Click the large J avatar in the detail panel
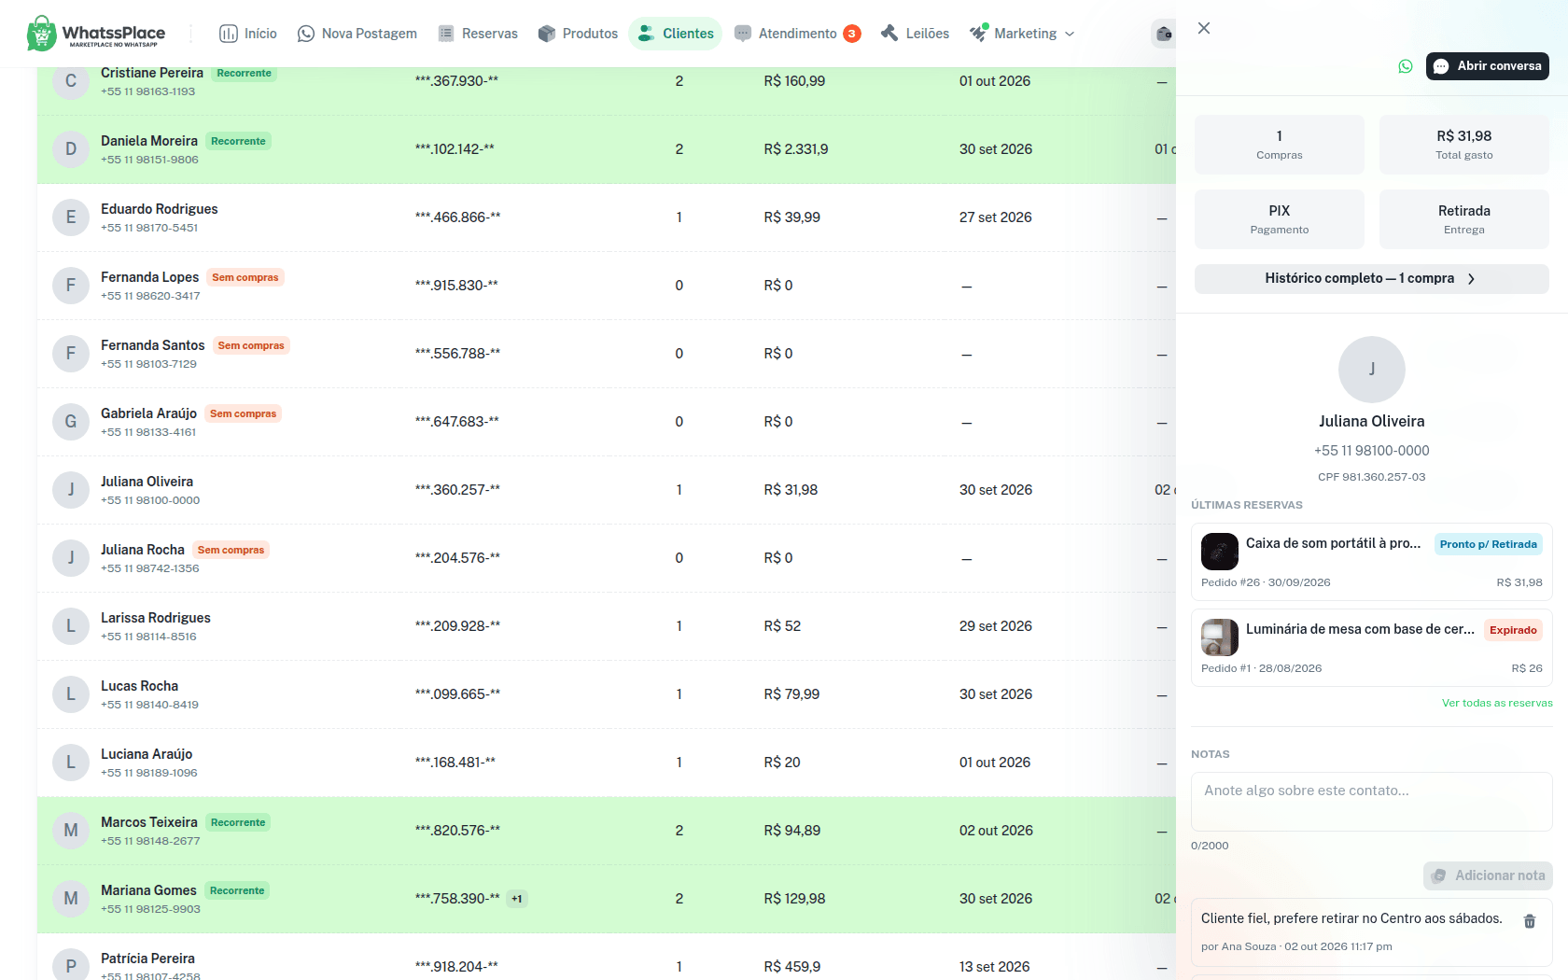 1372,370
